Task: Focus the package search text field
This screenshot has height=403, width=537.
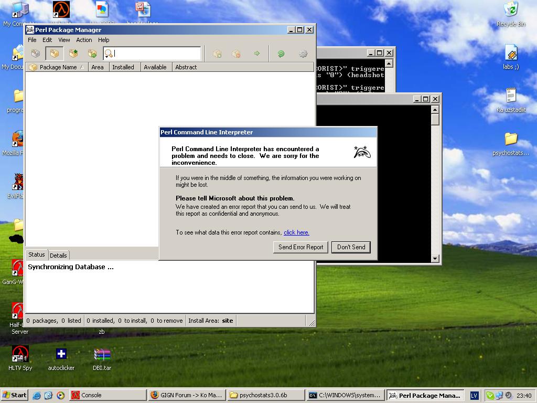Action: (x=156, y=54)
